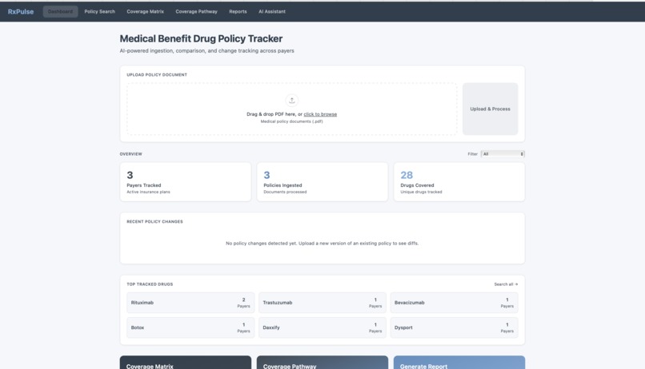The height and width of the screenshot is (369, 645).
Task: Click the 'UPLOAD POLICY DOCUMENT' label
Action: click(157, 75)
